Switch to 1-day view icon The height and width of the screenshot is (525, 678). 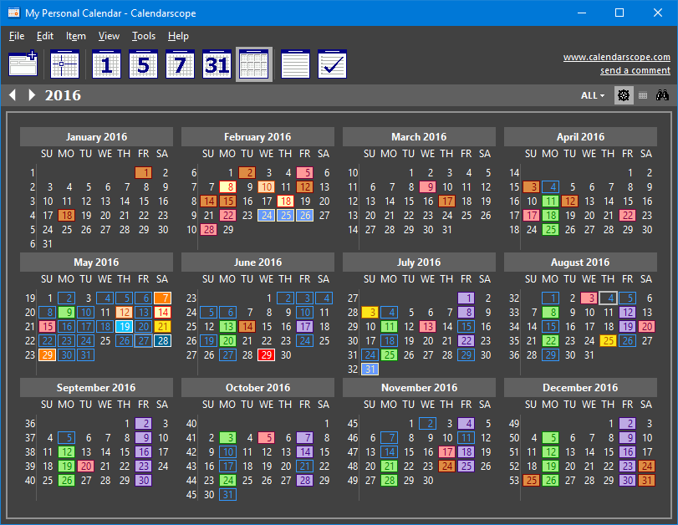106,64
